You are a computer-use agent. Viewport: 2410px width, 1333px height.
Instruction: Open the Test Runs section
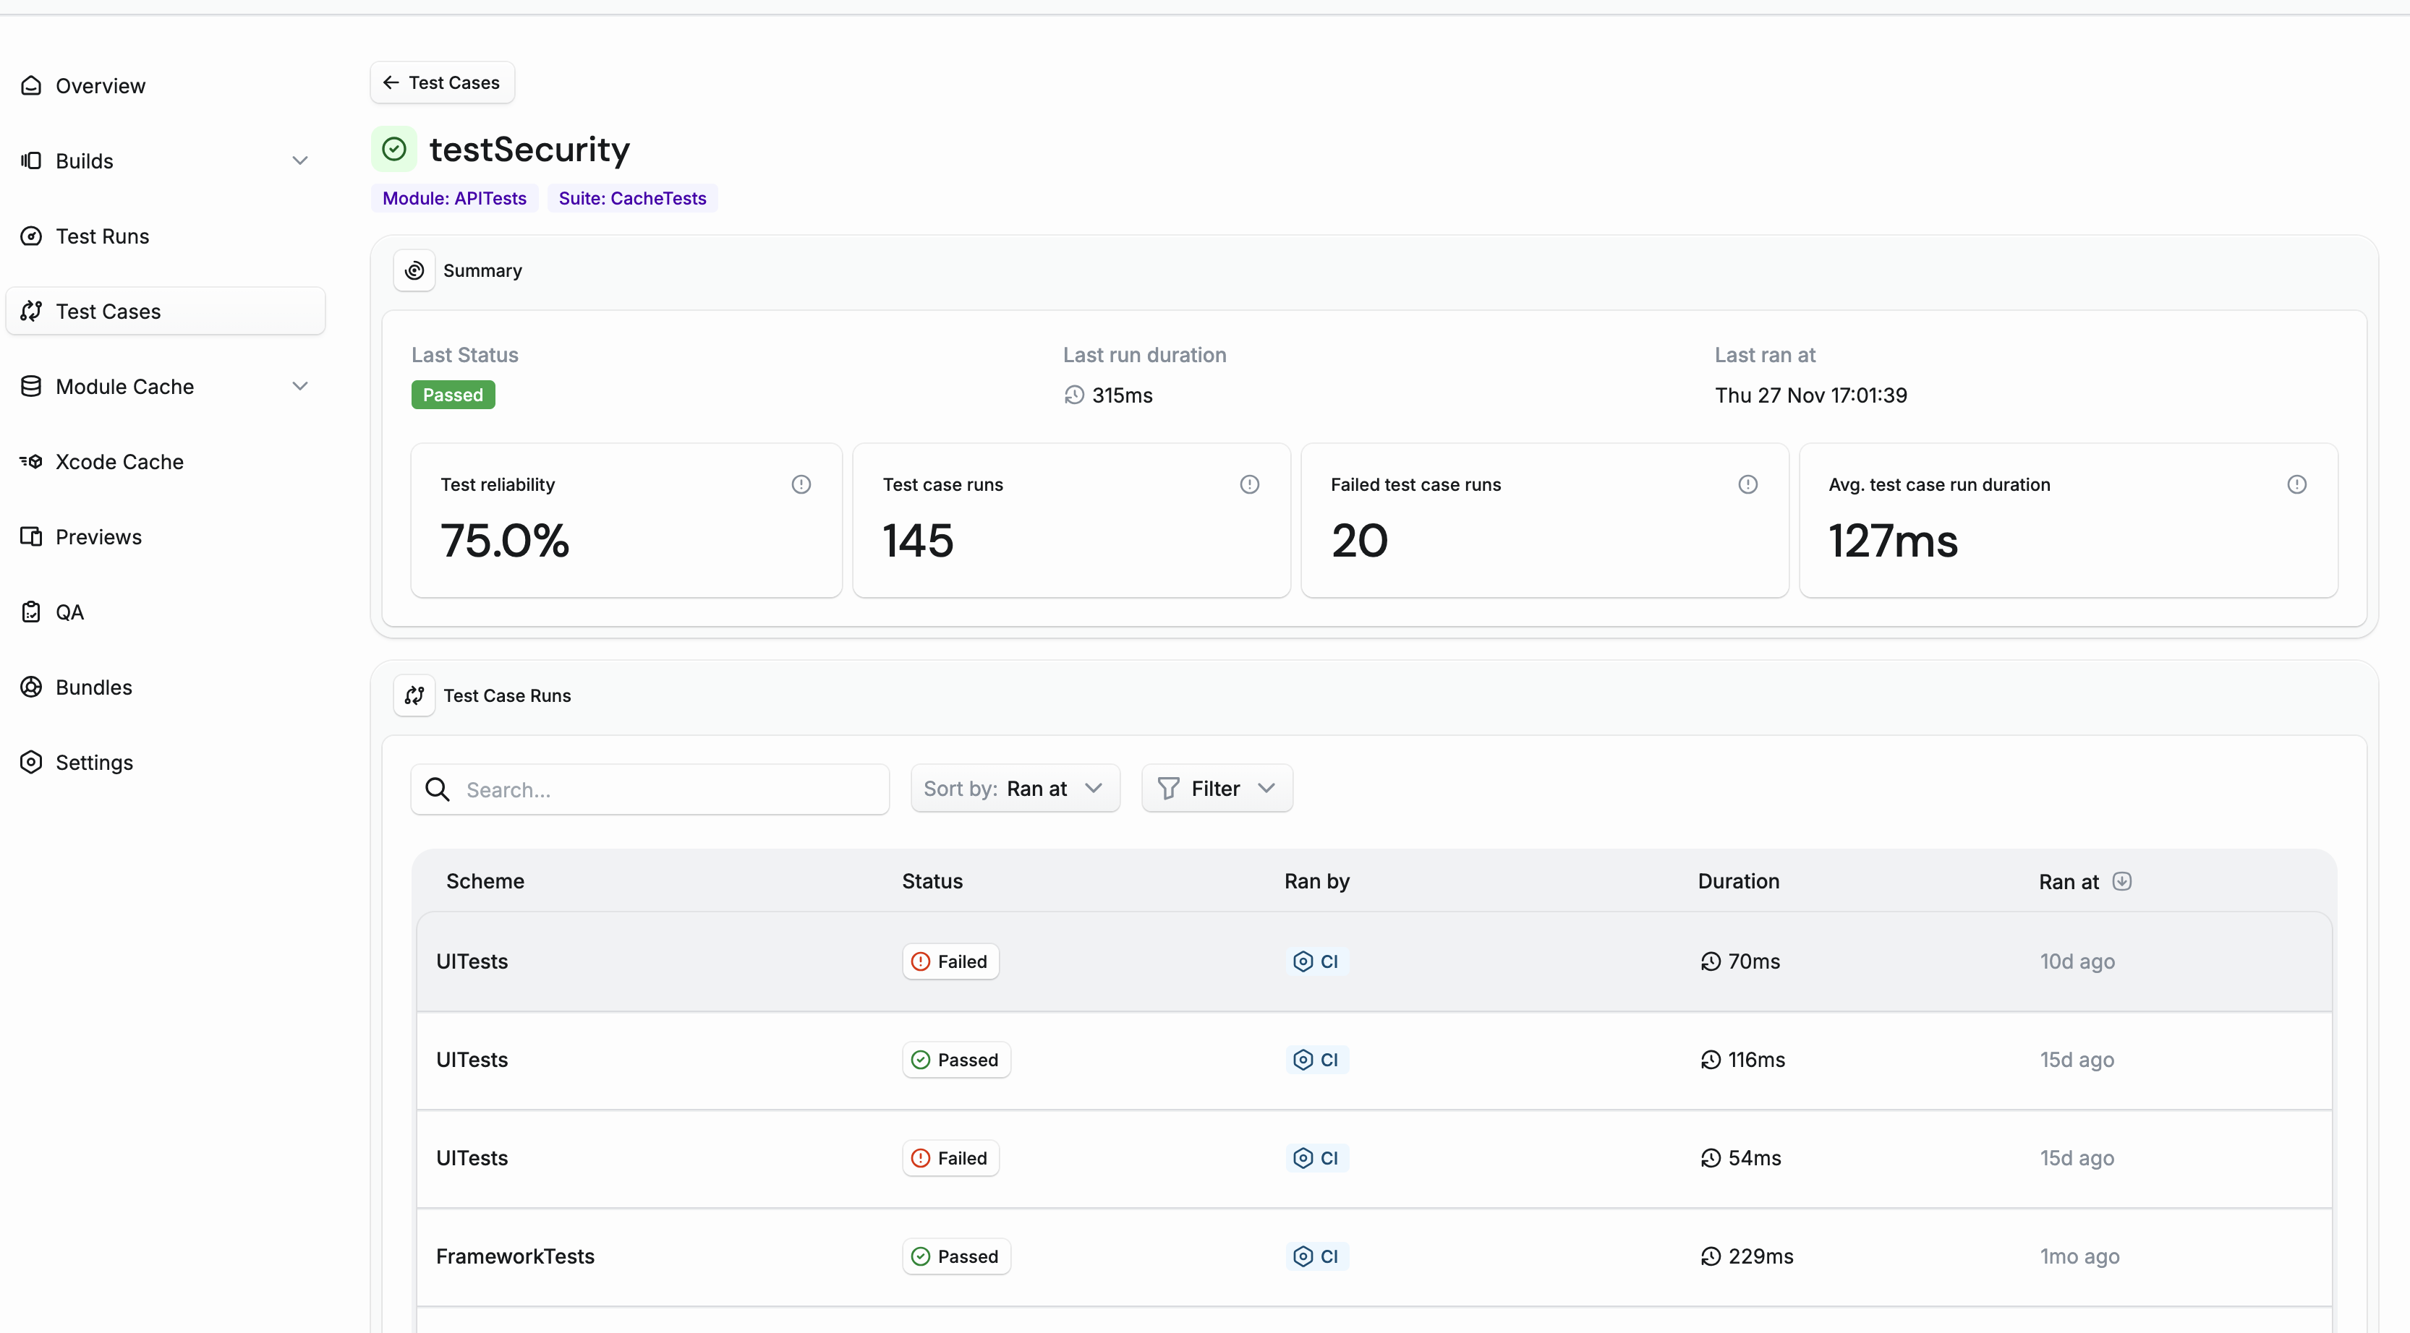(102, 236)
